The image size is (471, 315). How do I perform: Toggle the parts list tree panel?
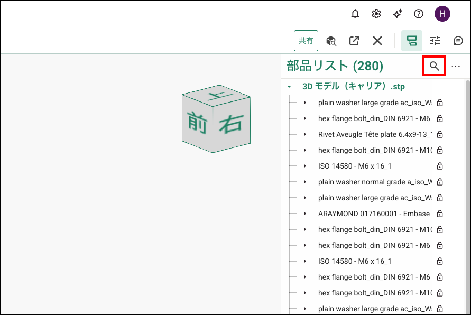click(412, 41)
